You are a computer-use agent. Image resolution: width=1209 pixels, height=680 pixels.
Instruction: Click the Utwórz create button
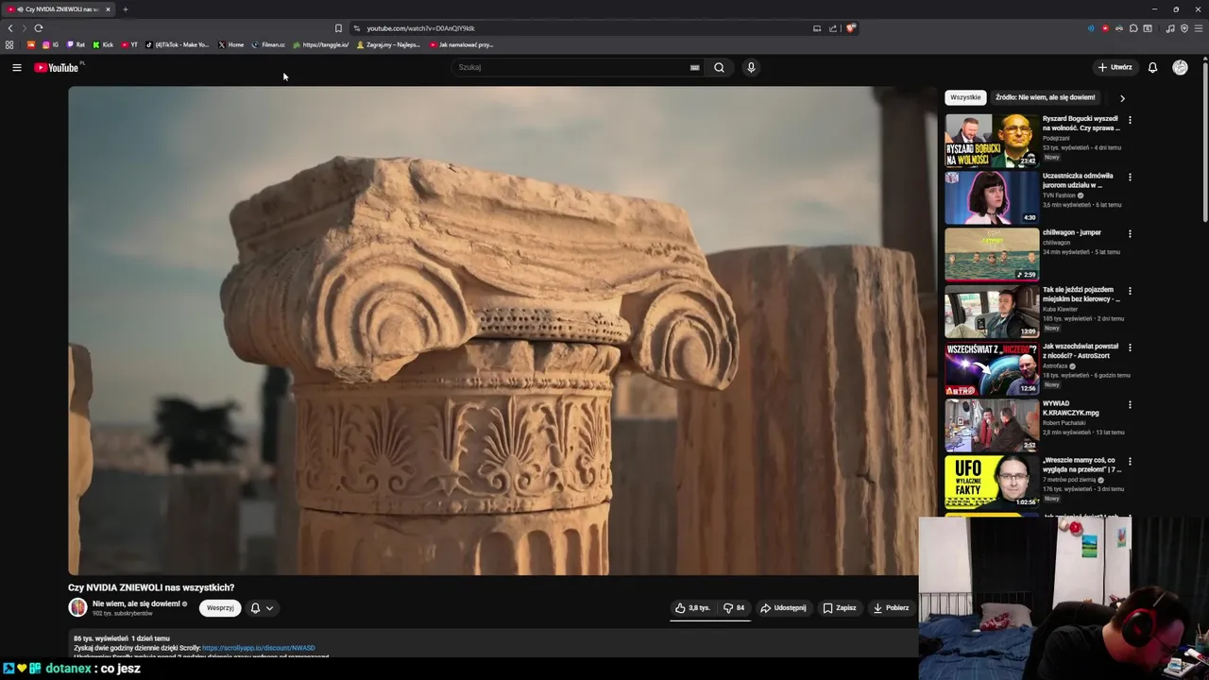click(1115, 67)
